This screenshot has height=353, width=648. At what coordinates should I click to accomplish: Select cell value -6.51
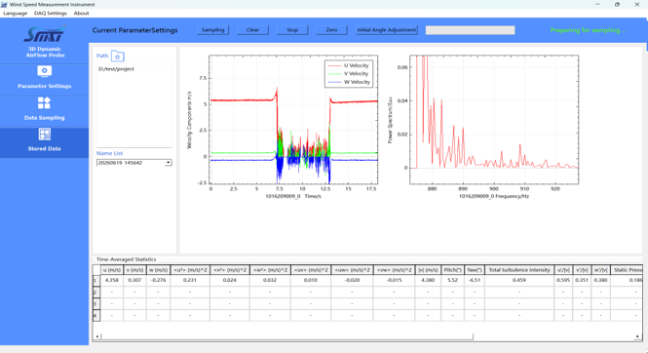point(475,280)
